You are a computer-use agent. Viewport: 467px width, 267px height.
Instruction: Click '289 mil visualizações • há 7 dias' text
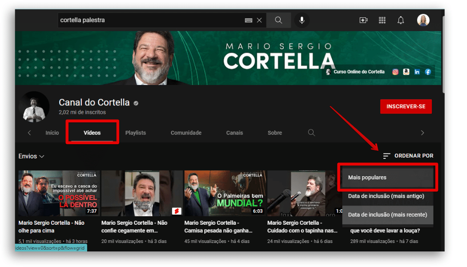pos(384,241)
